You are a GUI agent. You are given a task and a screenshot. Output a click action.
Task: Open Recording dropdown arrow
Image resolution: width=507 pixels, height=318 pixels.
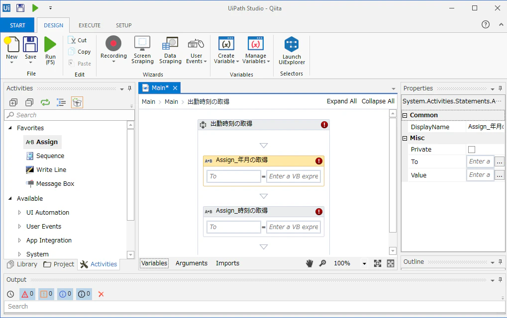(x=113, y=61)
